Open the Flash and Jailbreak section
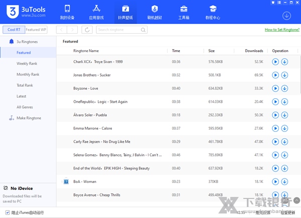This screenshot has height=218, width=301. click(155, 12)
